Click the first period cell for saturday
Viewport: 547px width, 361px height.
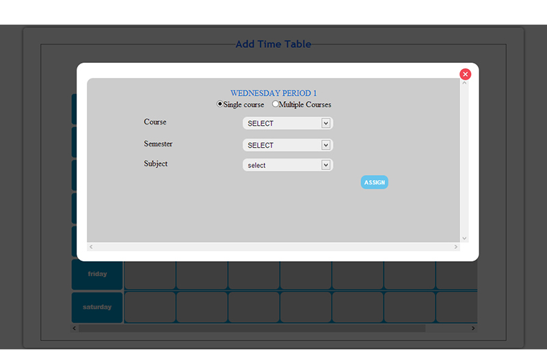[150, 307]
